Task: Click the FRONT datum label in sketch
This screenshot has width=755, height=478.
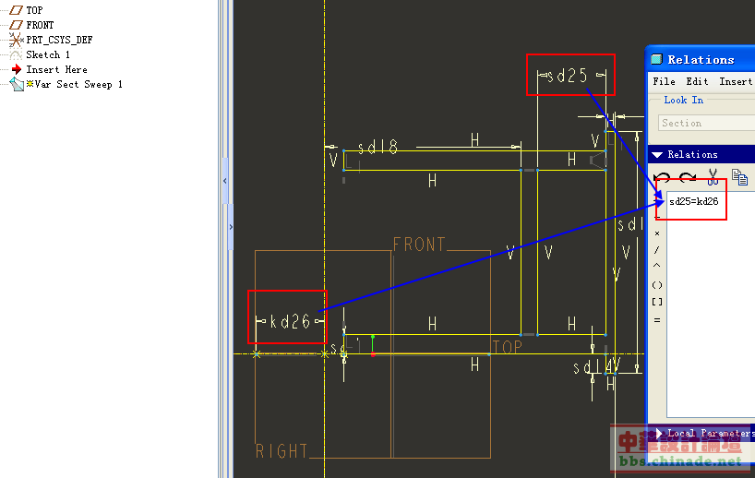Action: 419,245
